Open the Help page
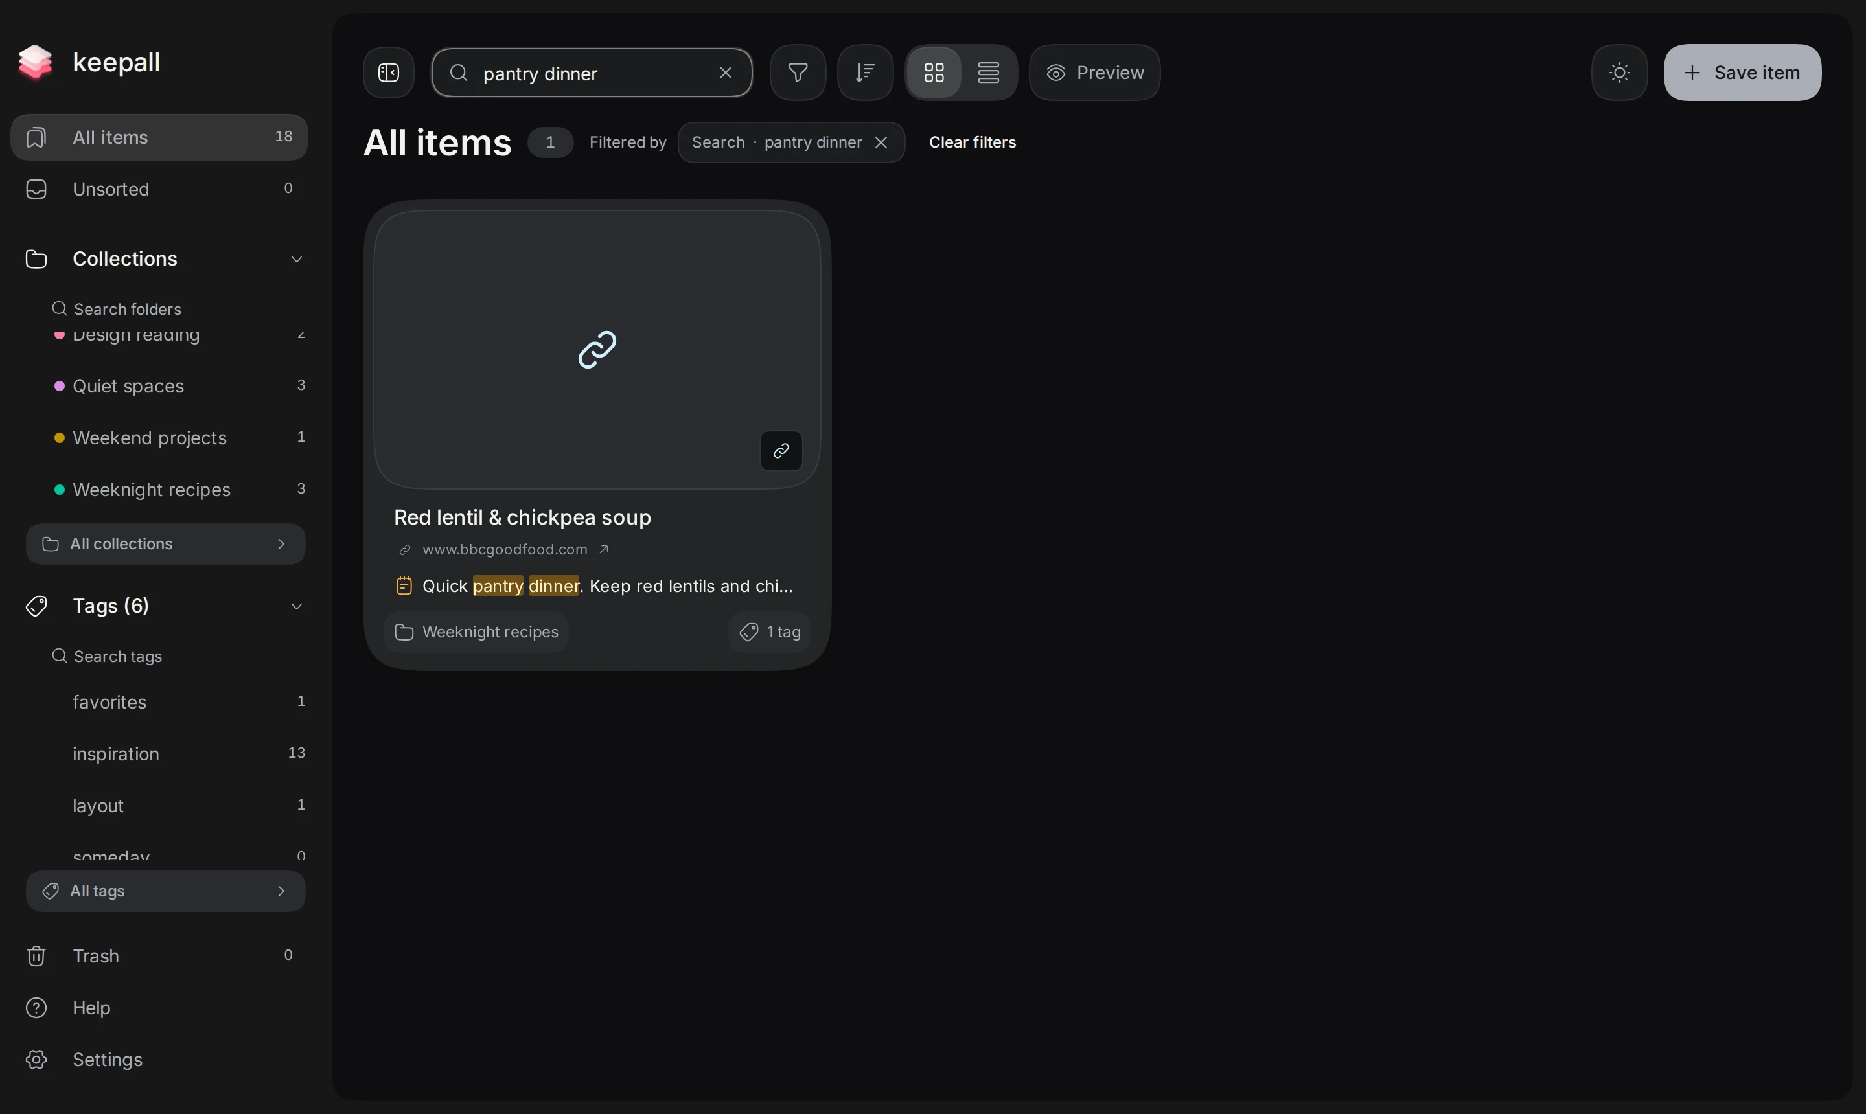This screenshot has width=1866, height=1114. (x=159, y=1007)
